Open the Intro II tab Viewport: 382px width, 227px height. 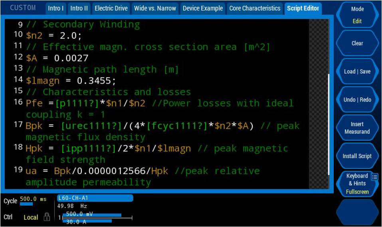click(79, 8)
